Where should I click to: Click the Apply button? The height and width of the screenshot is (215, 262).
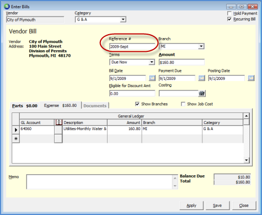click(x=191, y=206)
